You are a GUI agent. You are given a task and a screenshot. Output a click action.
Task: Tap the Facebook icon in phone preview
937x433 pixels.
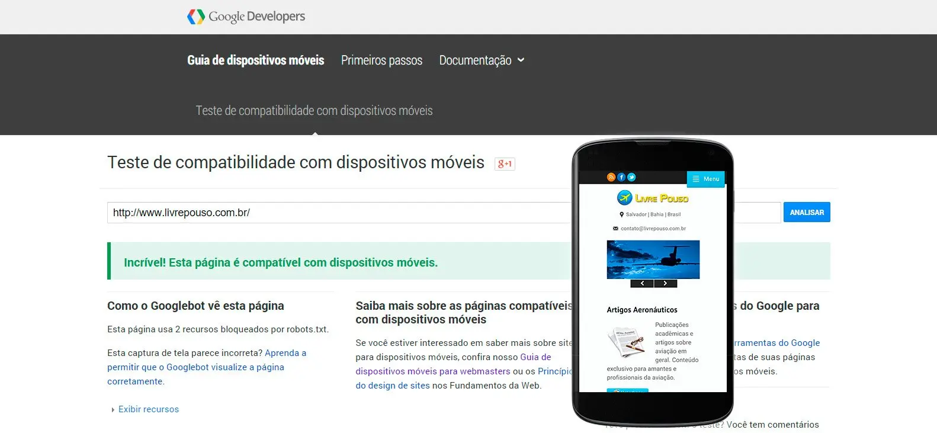point(621,177)
